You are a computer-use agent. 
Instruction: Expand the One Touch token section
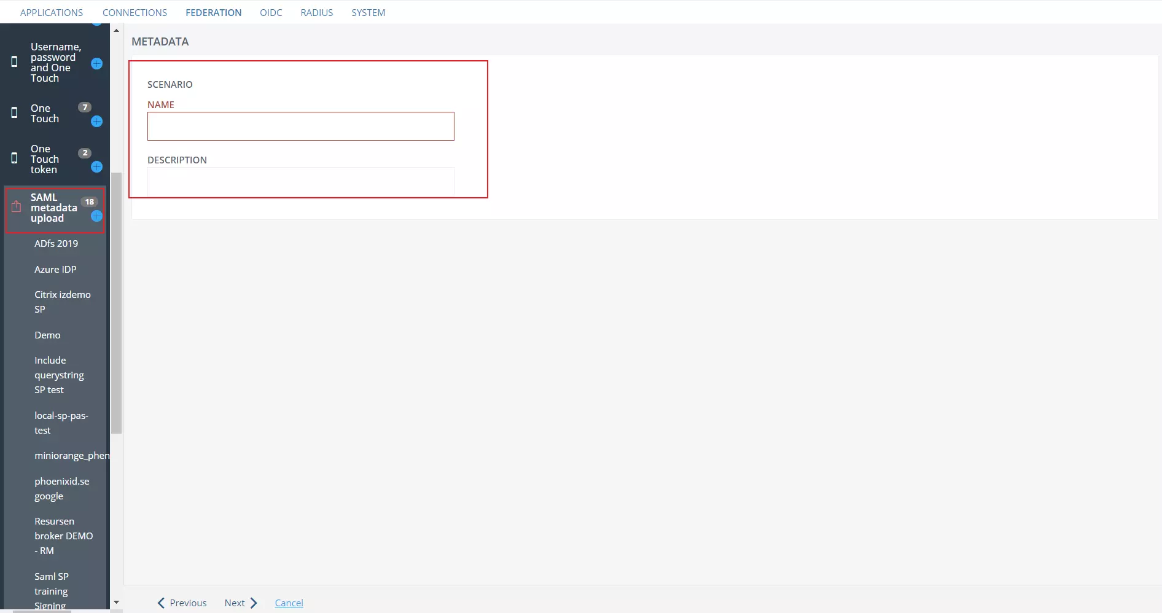pos(45,159)
